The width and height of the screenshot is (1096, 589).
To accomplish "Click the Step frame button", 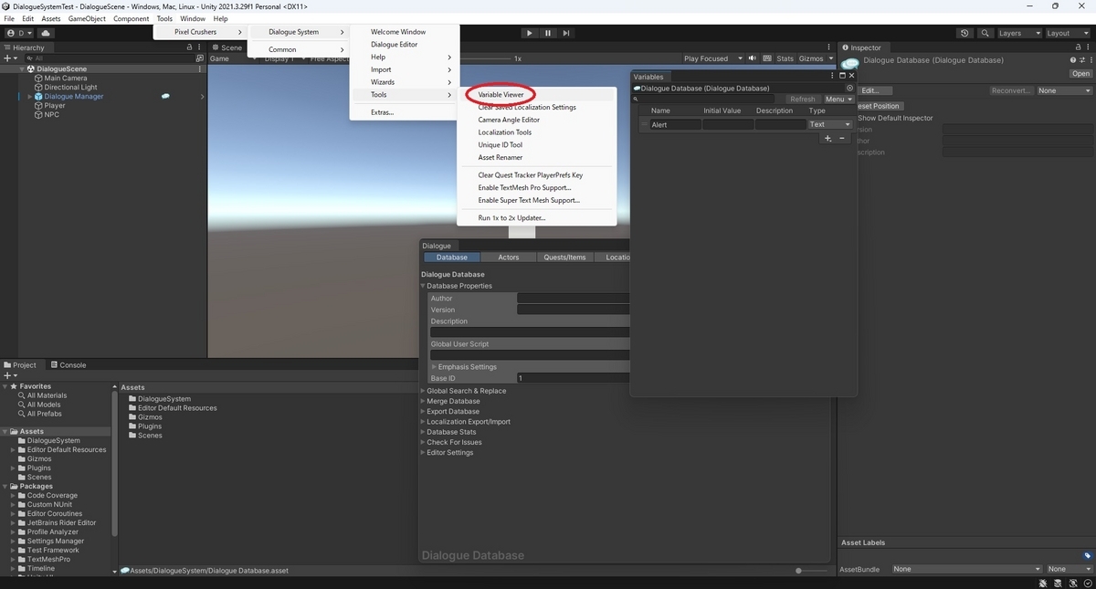I will click(566, 33).
